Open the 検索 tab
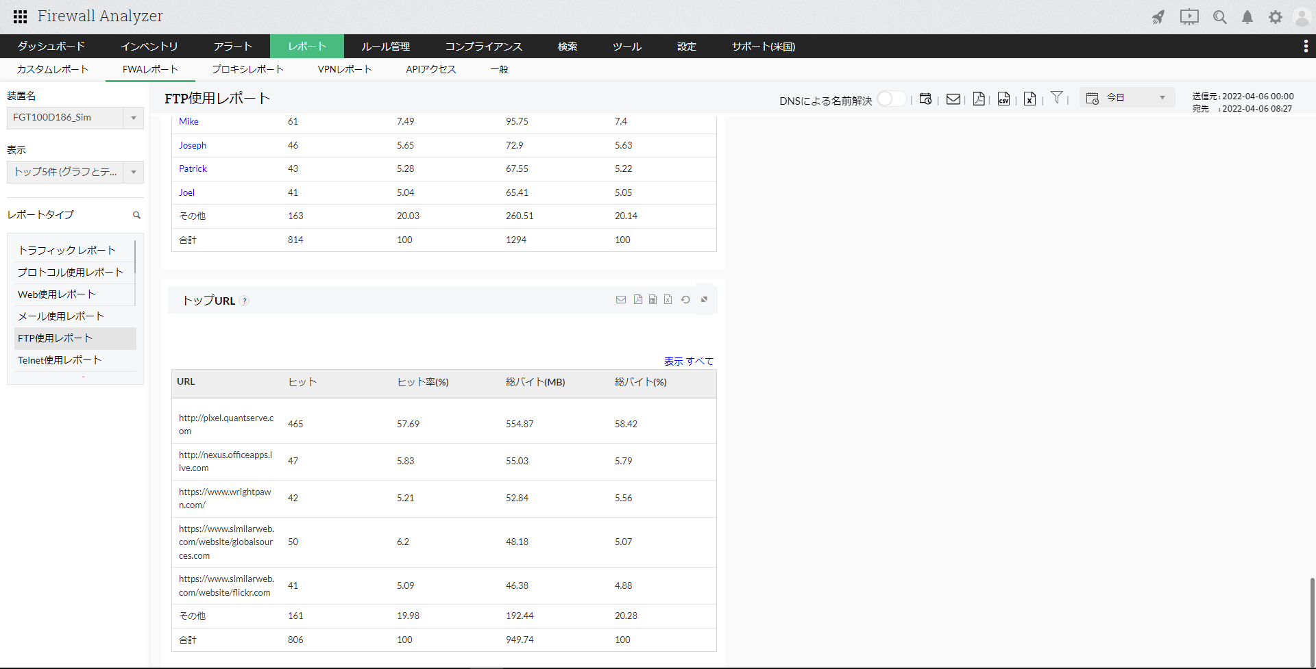Viewport: 1316px width, 669px height. pyautogui.click(x=568, y=47)
